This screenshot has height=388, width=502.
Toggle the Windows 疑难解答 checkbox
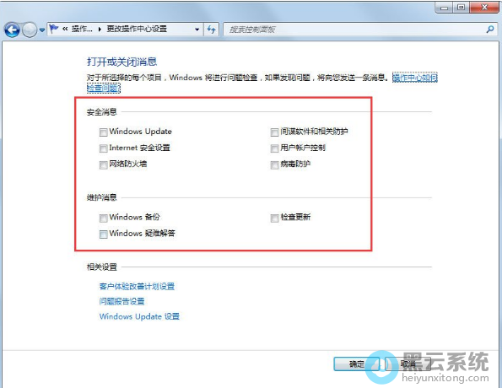[x=103, y=234]
